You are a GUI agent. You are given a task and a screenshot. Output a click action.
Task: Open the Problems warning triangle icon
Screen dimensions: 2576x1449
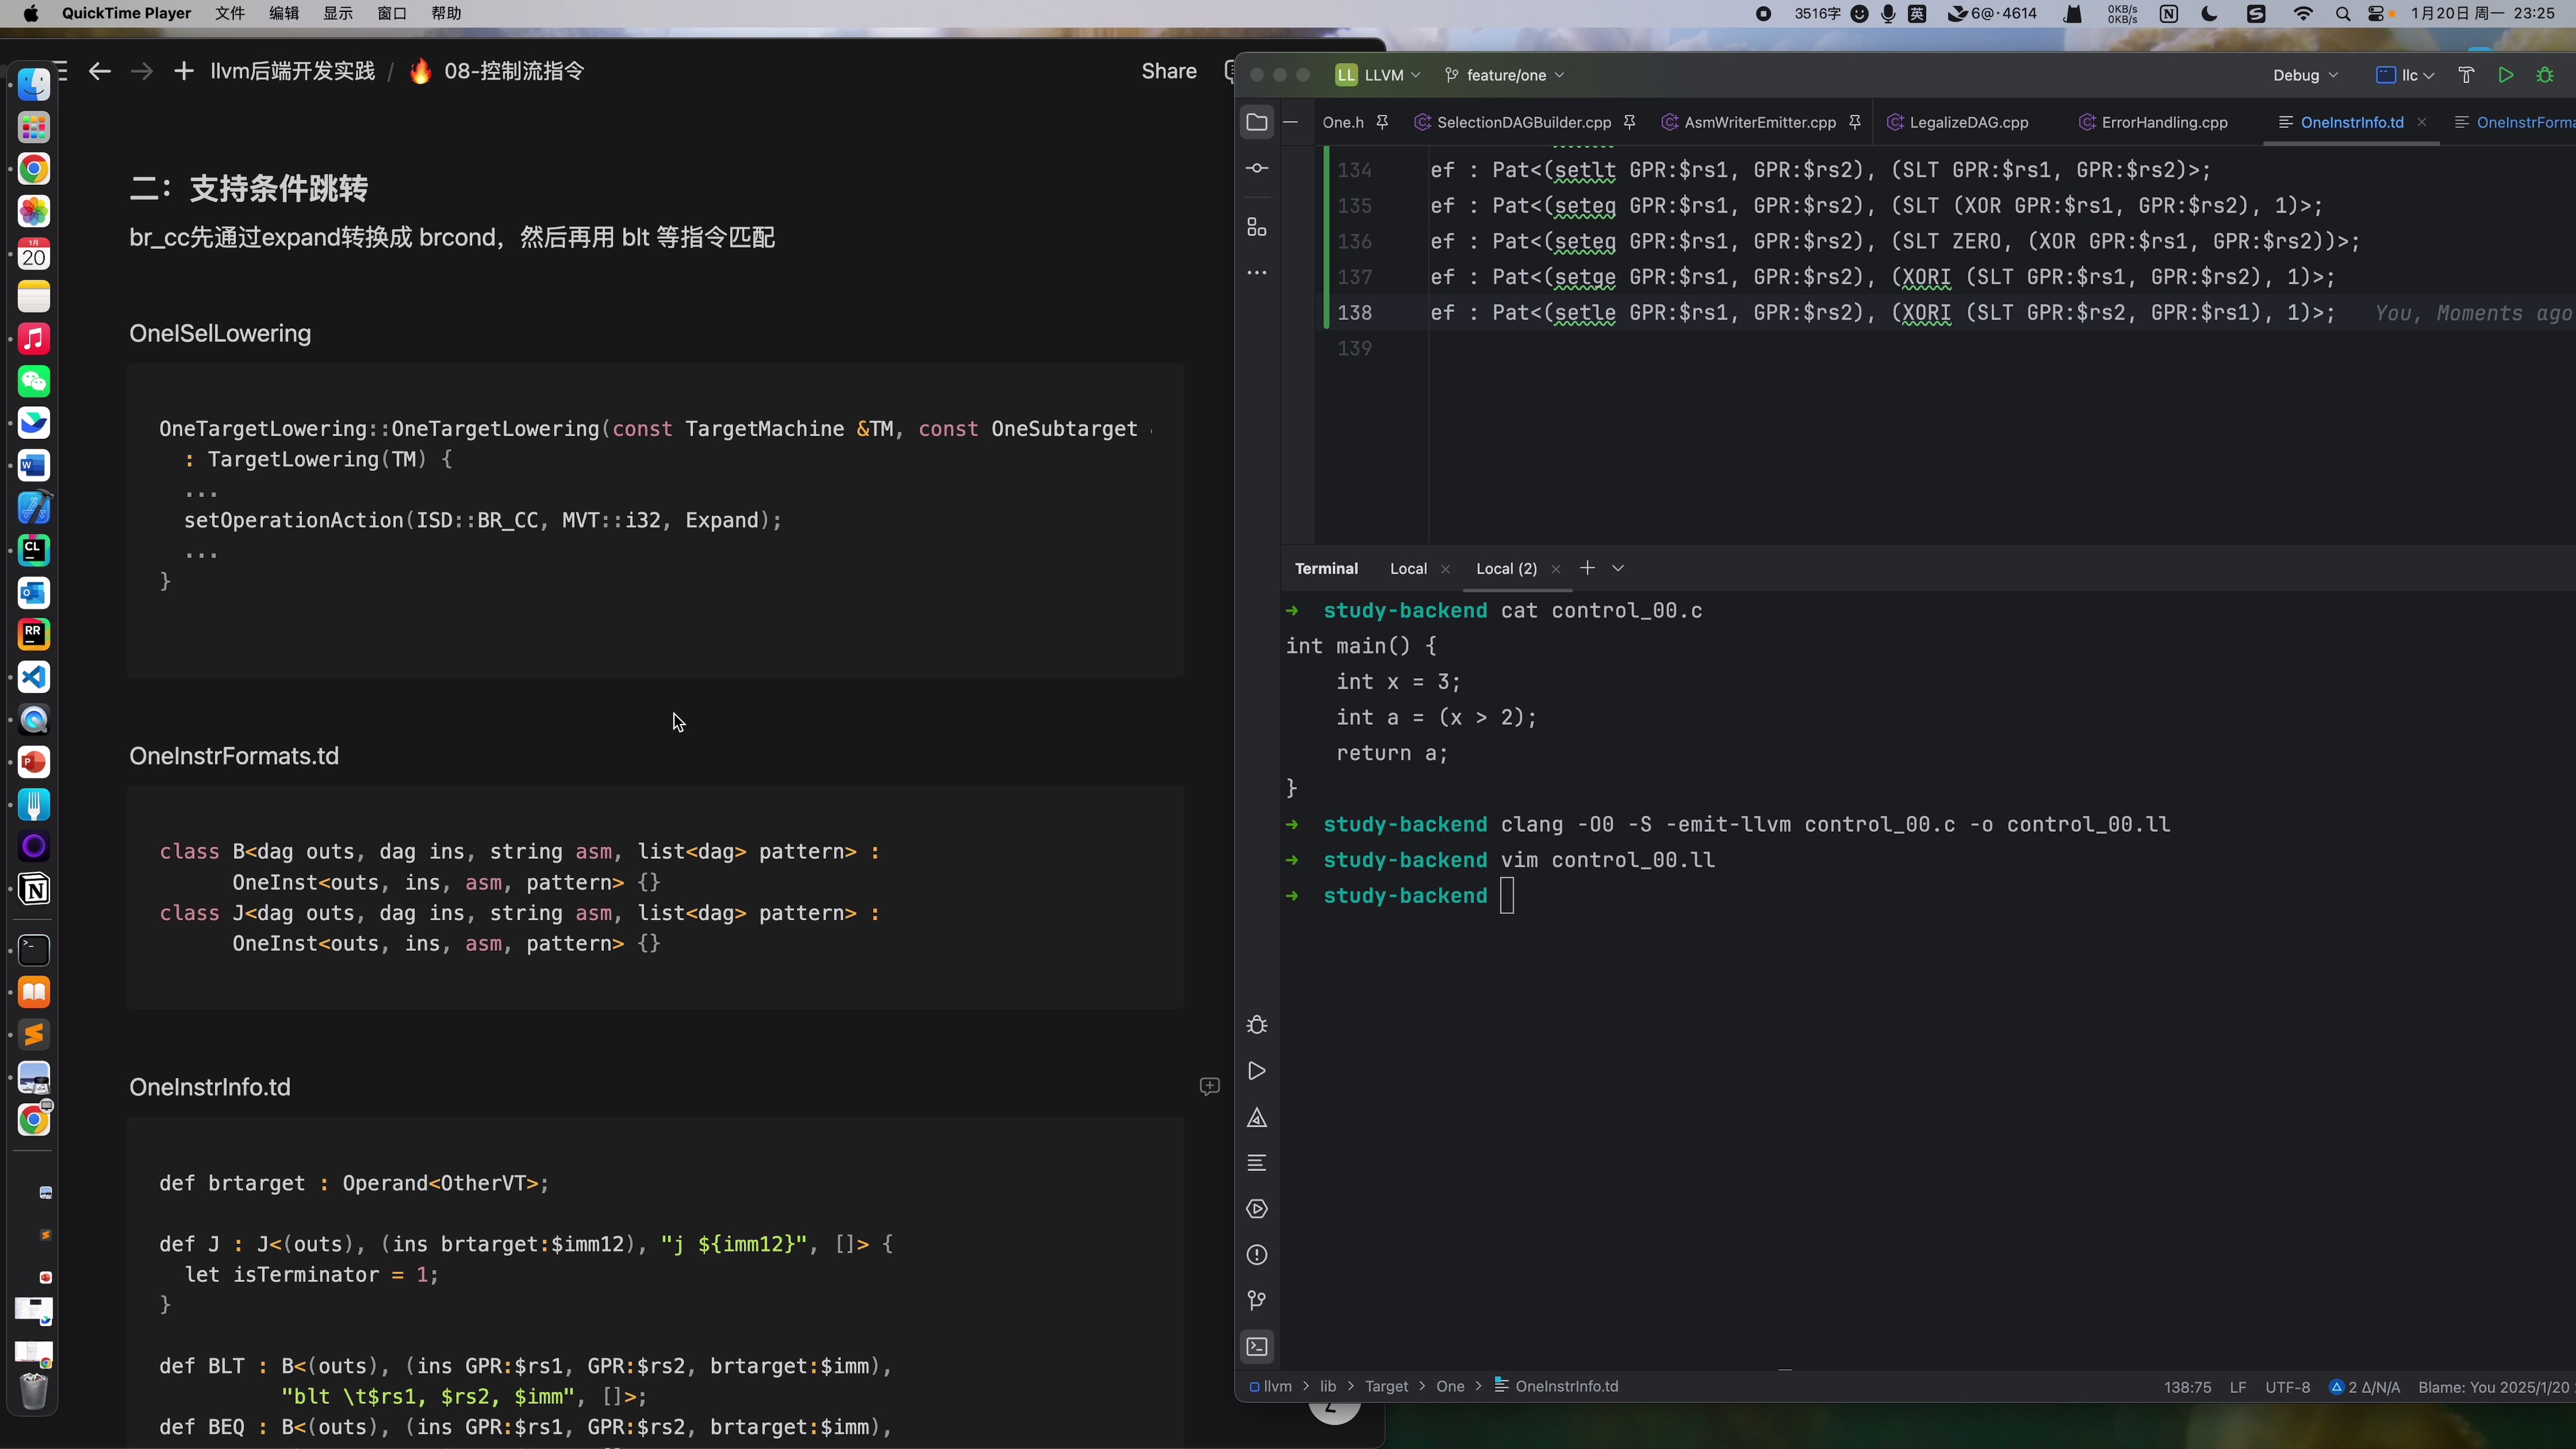(x=1257, y=1118)
